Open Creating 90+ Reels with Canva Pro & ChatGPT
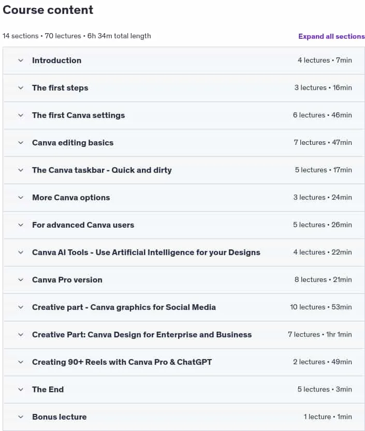 click(x=122, y=362)
